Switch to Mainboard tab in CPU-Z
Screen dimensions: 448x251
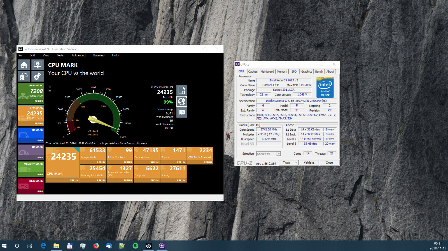click(267, 71)
